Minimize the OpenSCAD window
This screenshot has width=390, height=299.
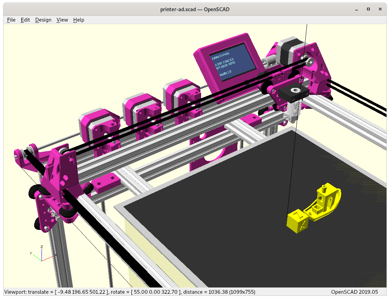coord(356,9)
